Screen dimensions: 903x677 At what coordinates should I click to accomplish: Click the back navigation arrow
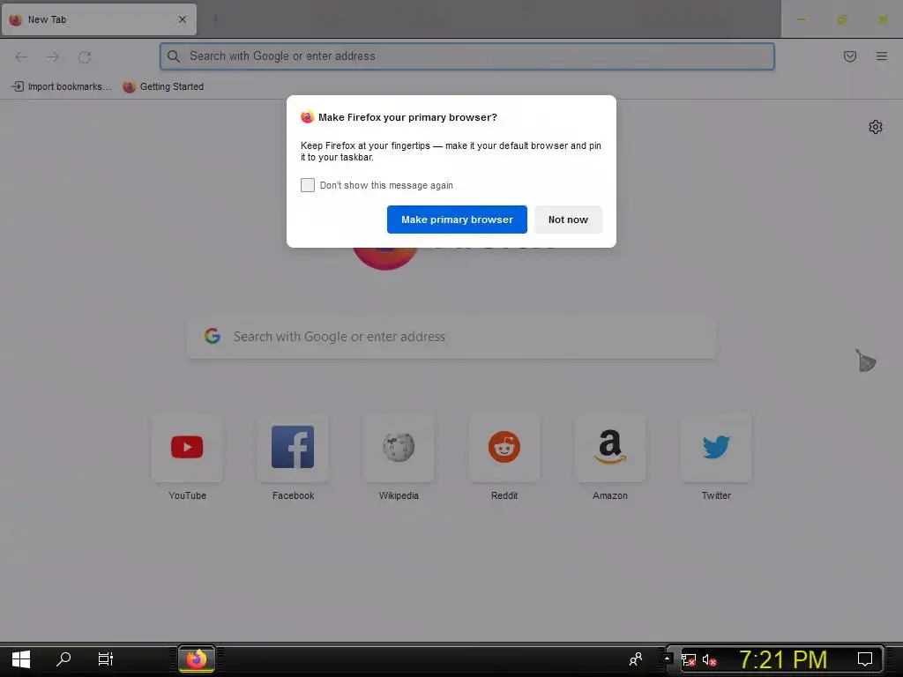pos(21,56)
